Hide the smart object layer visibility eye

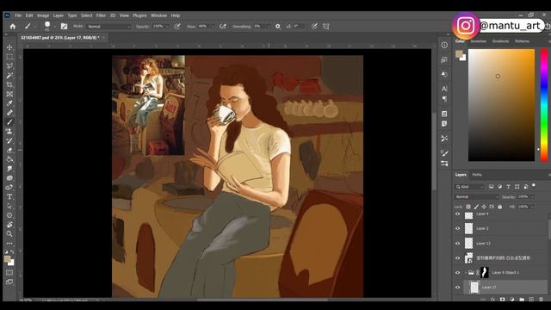pyautogui.click(x=457, y=258)
